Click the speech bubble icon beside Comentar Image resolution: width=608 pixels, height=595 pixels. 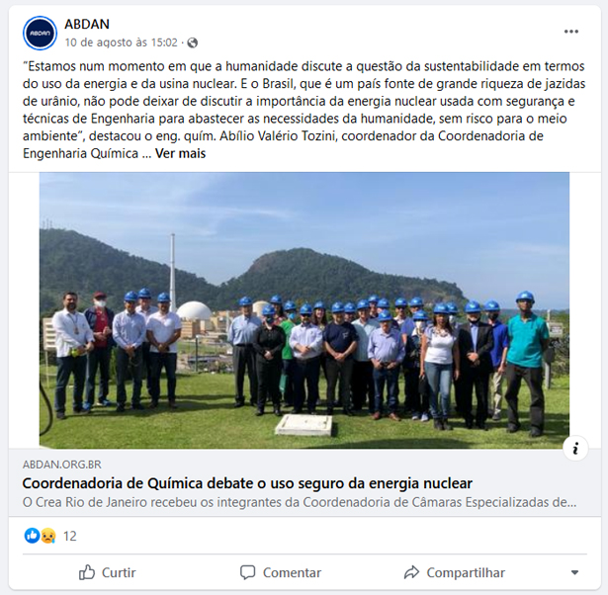(x=247, y=572)
